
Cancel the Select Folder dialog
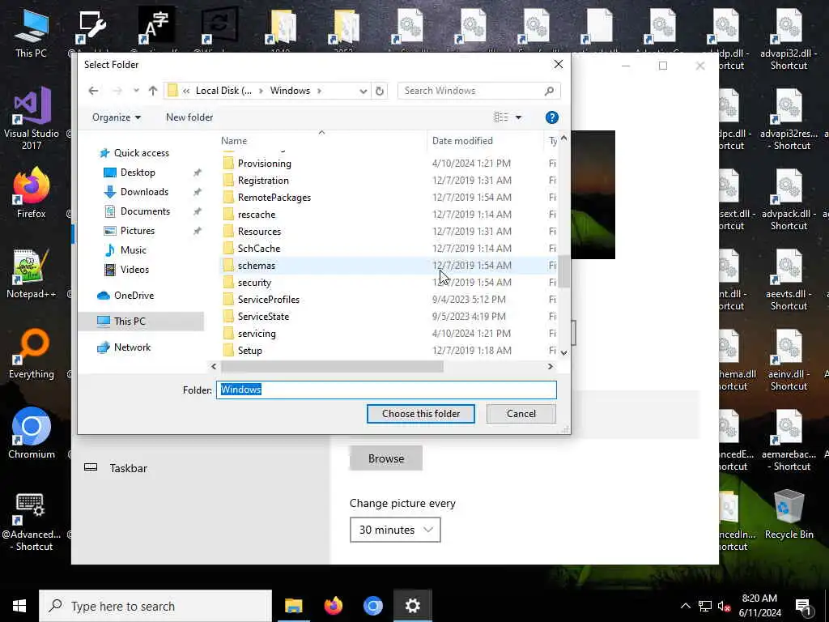pos(521,414)
